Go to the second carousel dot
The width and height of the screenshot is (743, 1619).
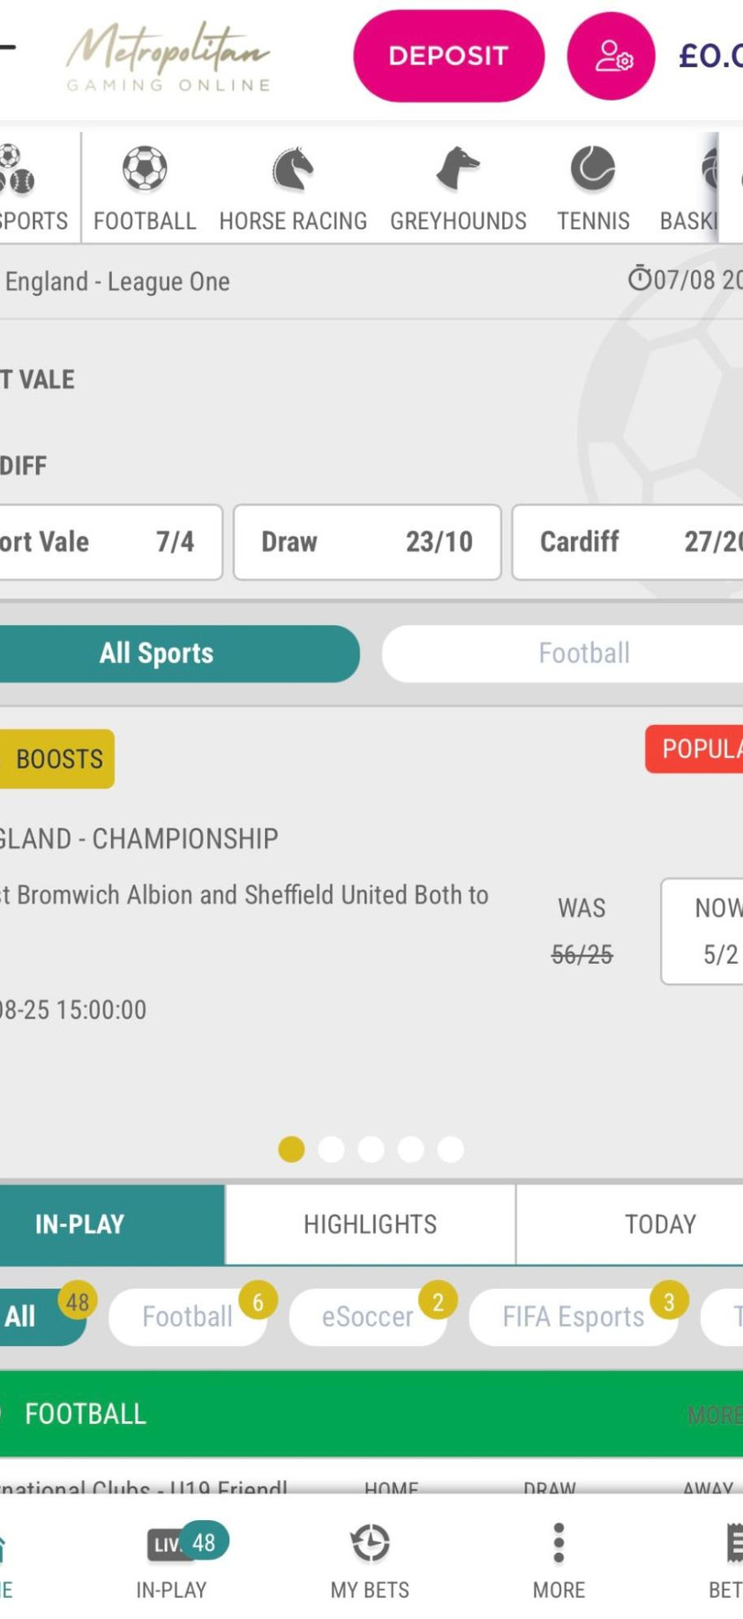click(331, 1148)
